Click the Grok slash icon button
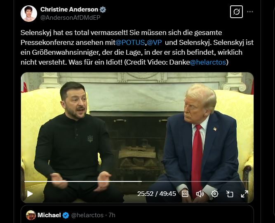275x223 pixels. point(236,12)
